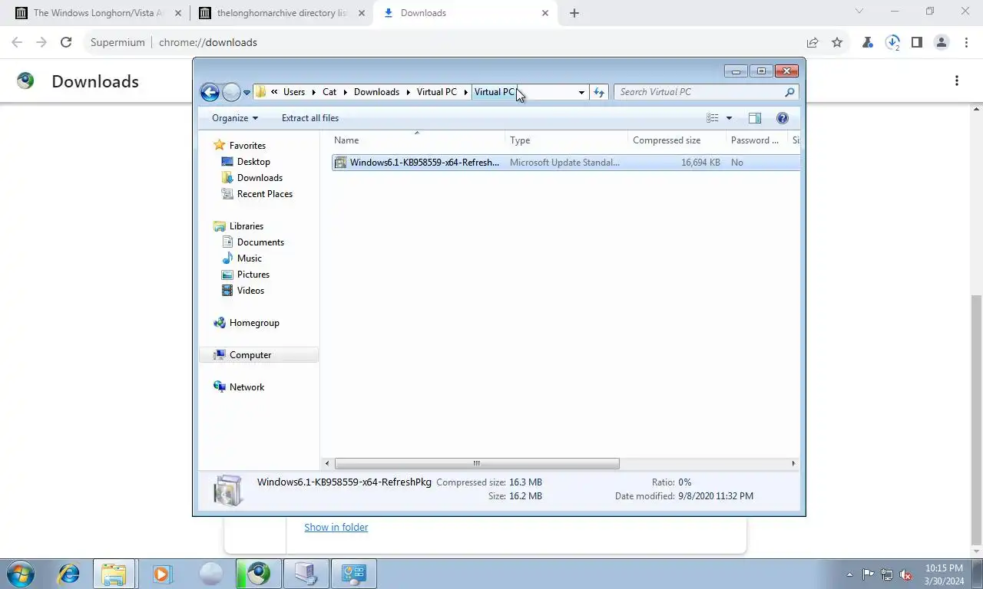Switch to thelonghornarchive directory tab
Viewport: 983px width, 589px height.
(281, 13)
